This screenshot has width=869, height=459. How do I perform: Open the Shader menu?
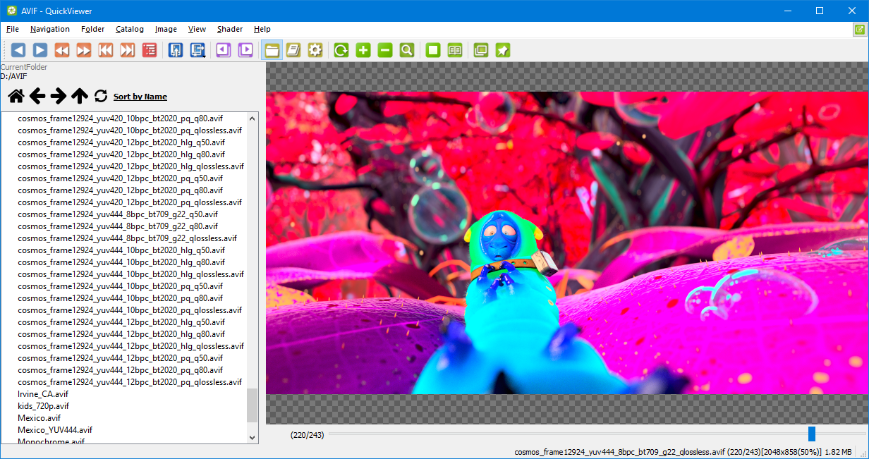[230, 29]
